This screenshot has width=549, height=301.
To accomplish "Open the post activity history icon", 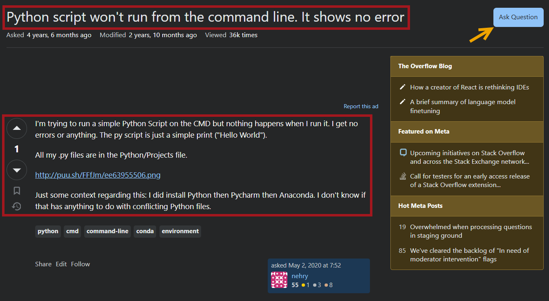I will click(x=17, y=206).
